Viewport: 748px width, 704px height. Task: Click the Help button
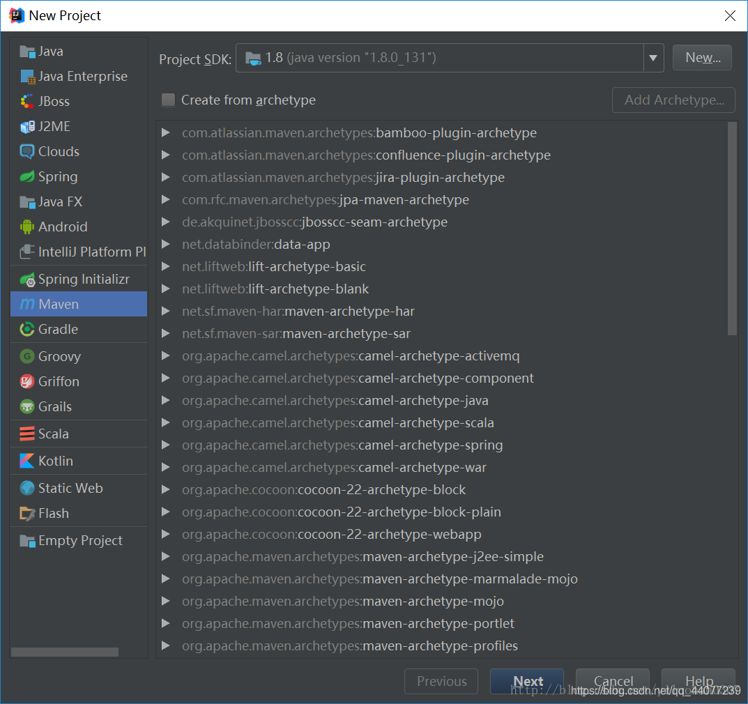(699, 681)
